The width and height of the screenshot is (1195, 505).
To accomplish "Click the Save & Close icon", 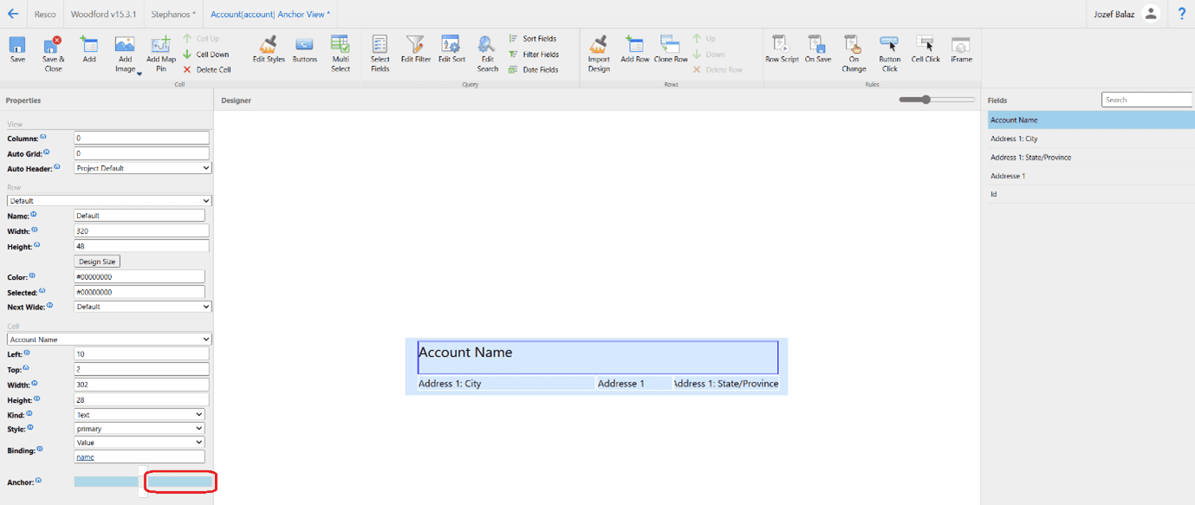I will pyautogui.click(x=53, y=45).
